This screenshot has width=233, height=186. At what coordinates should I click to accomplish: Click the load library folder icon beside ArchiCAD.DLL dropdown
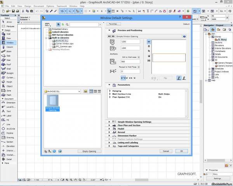(85, 91)
